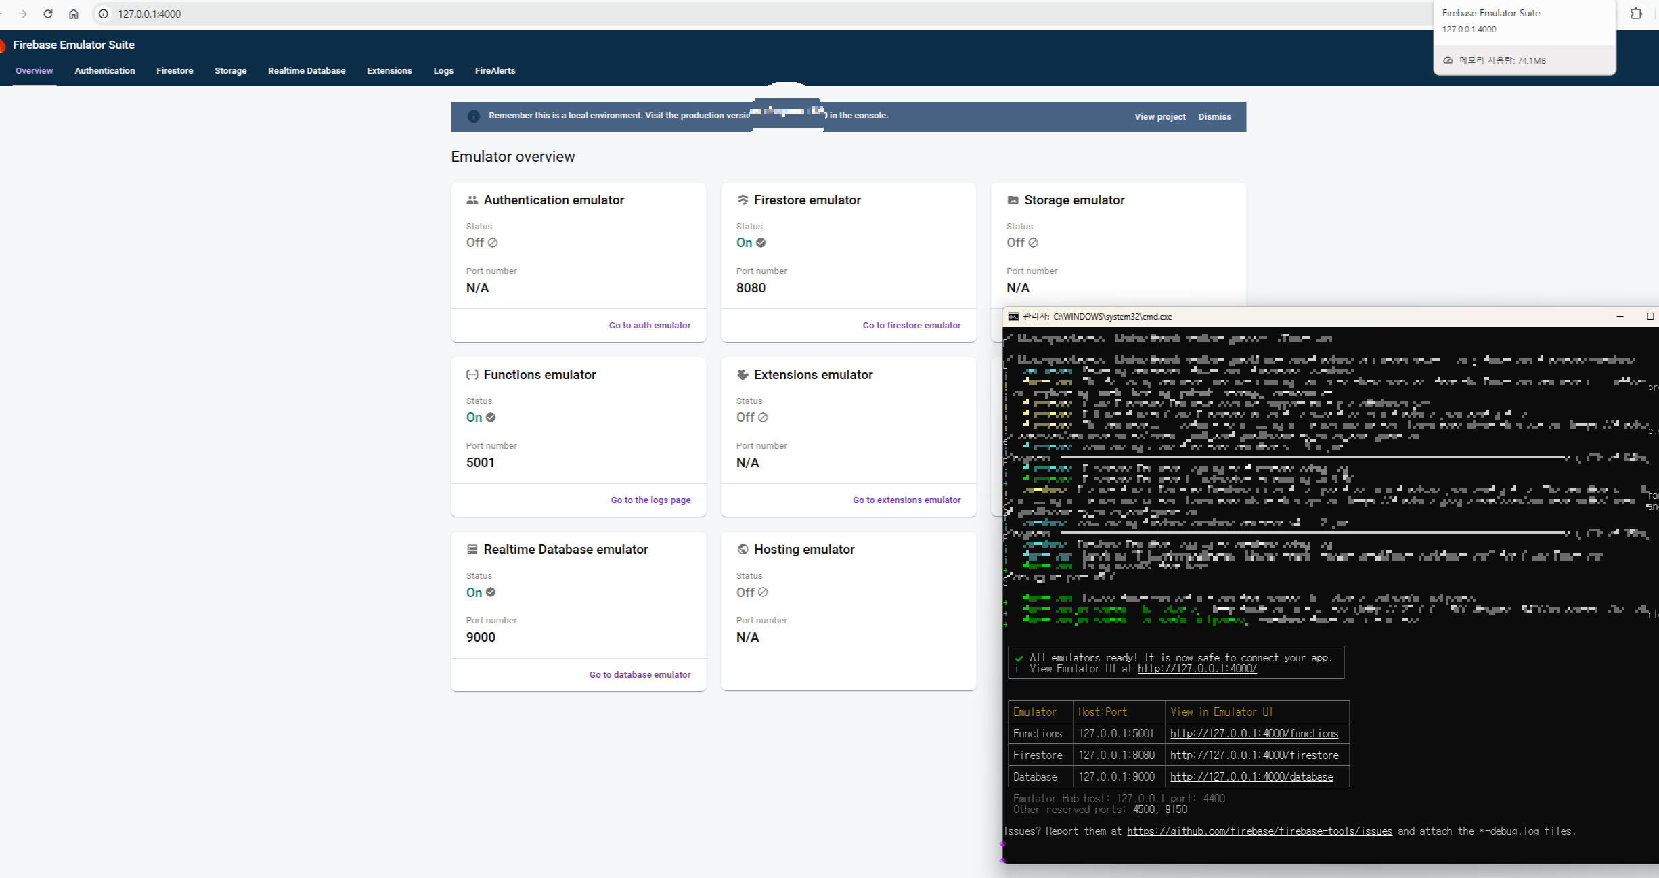This screenshot has width=1659, height=878.
Task: Open the Extensions tab
Action: [x=389, y=70]
